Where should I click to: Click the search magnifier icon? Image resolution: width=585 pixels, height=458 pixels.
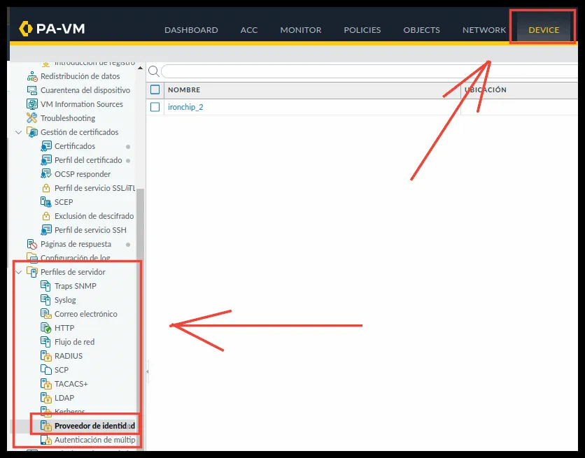[154, 71]
